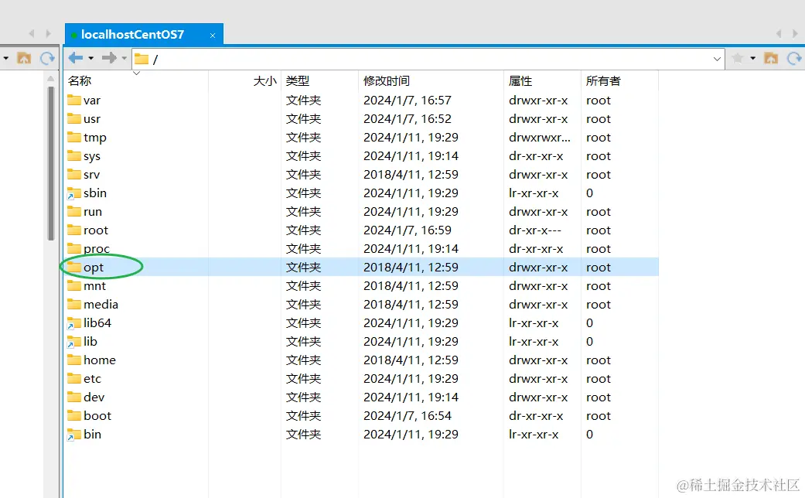Click the refresh icon at right end of toolbar

pos(795,58)
